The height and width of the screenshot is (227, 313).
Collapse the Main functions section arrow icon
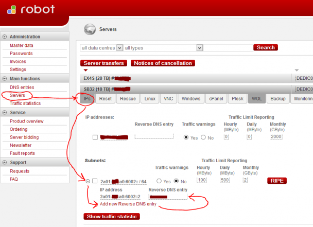click(5, 78)
